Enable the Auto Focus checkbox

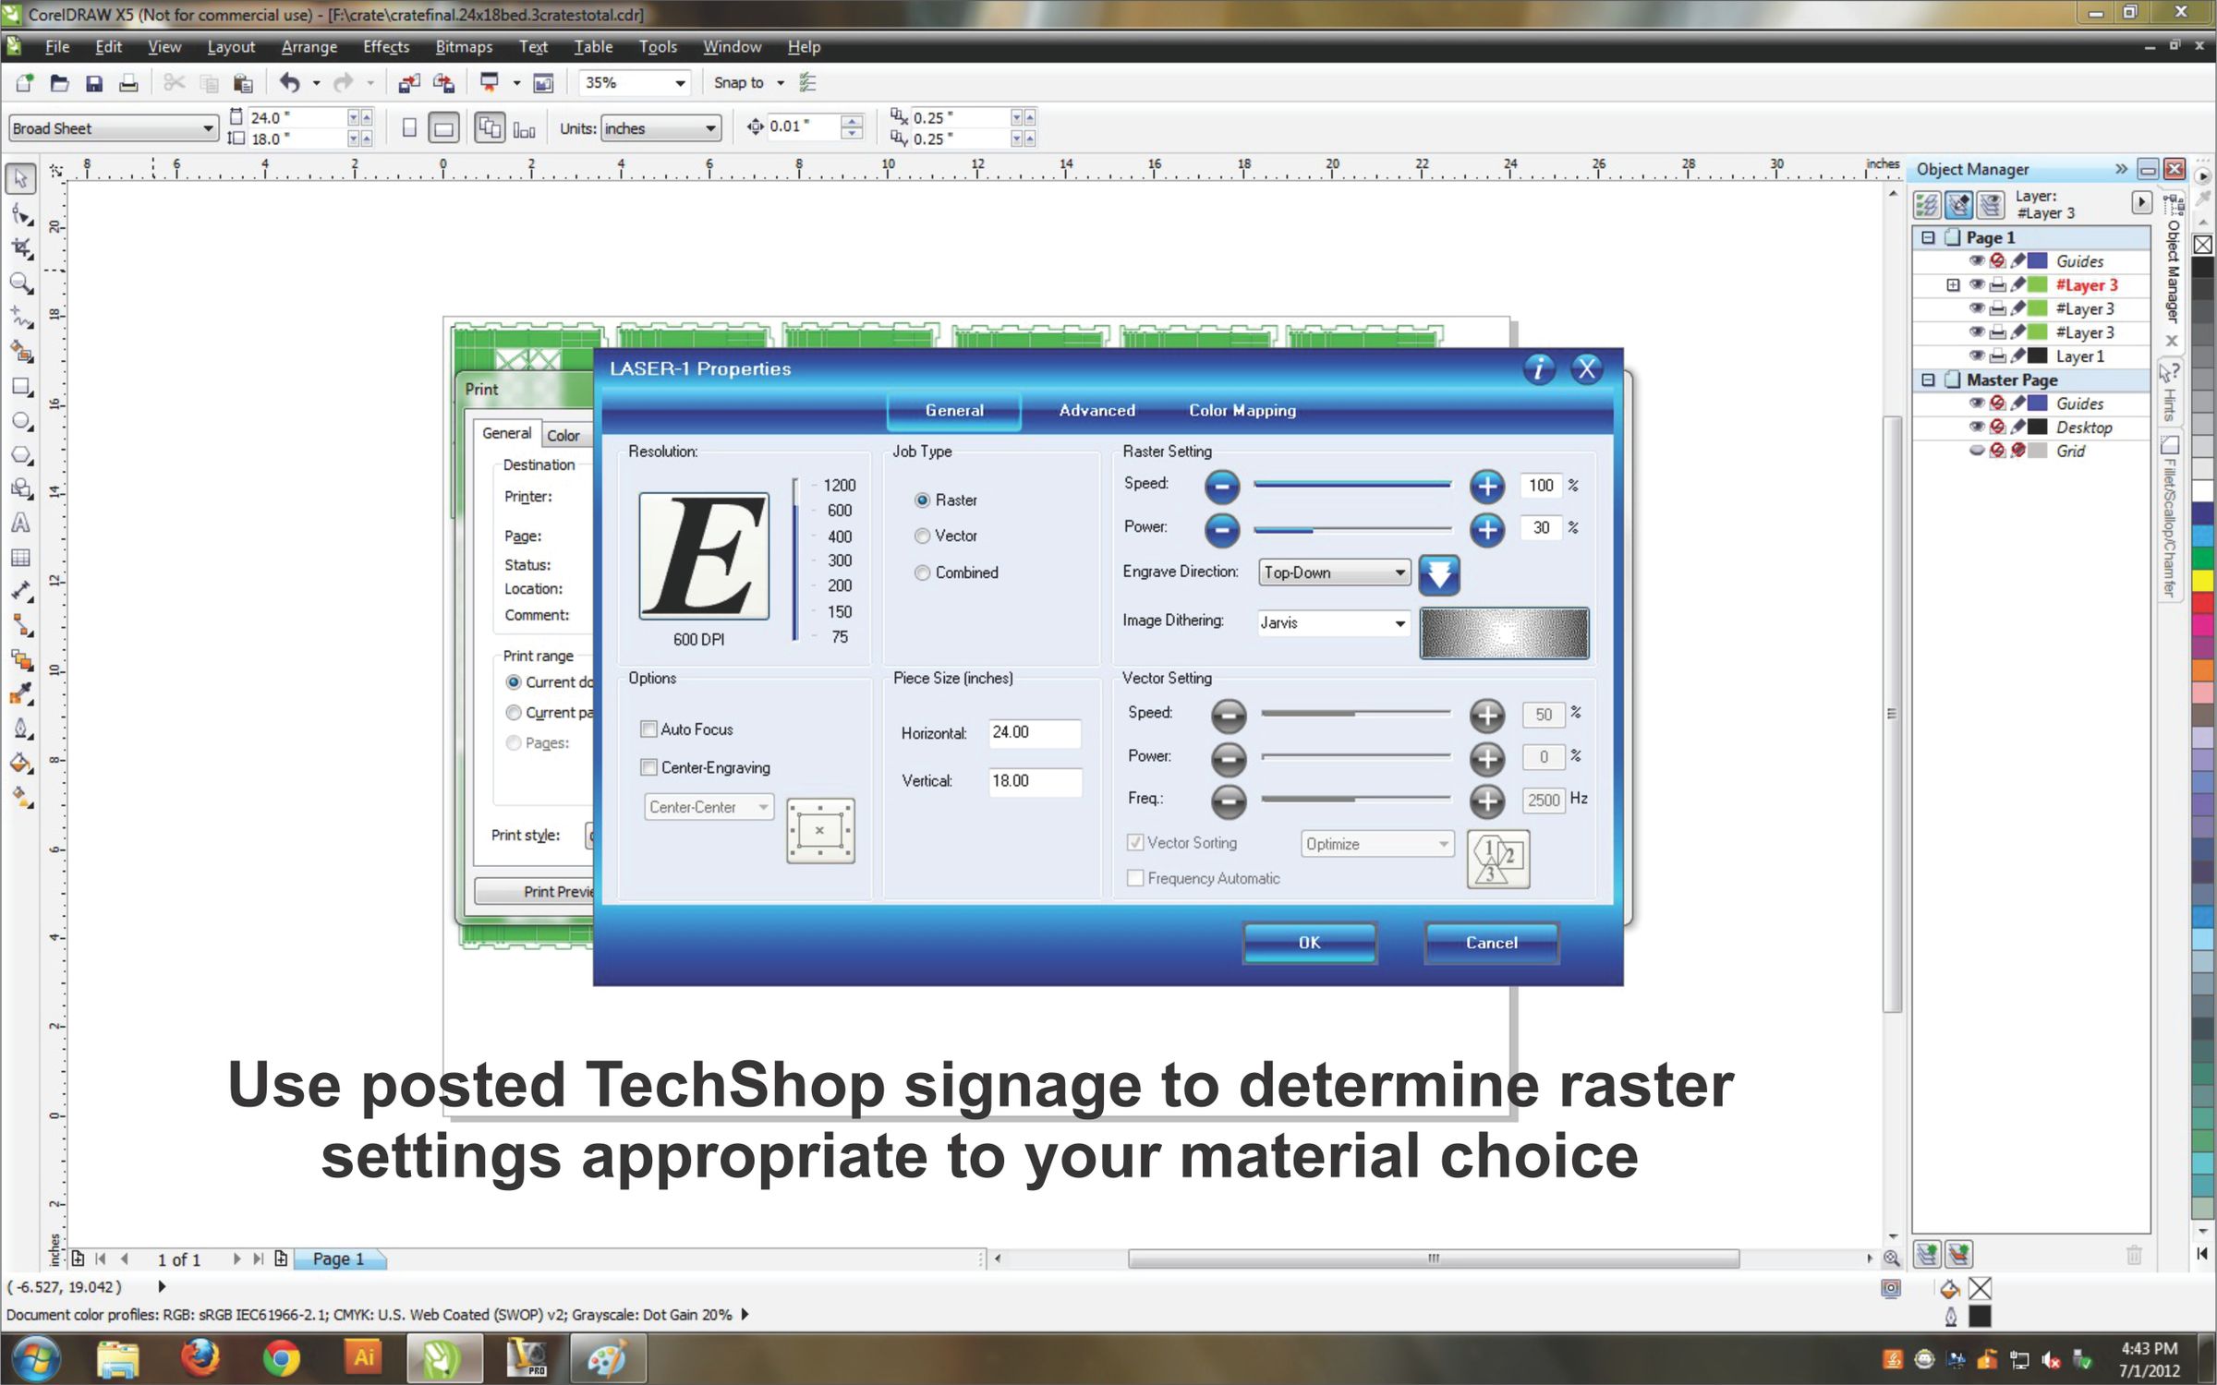[x=648, y=729]
